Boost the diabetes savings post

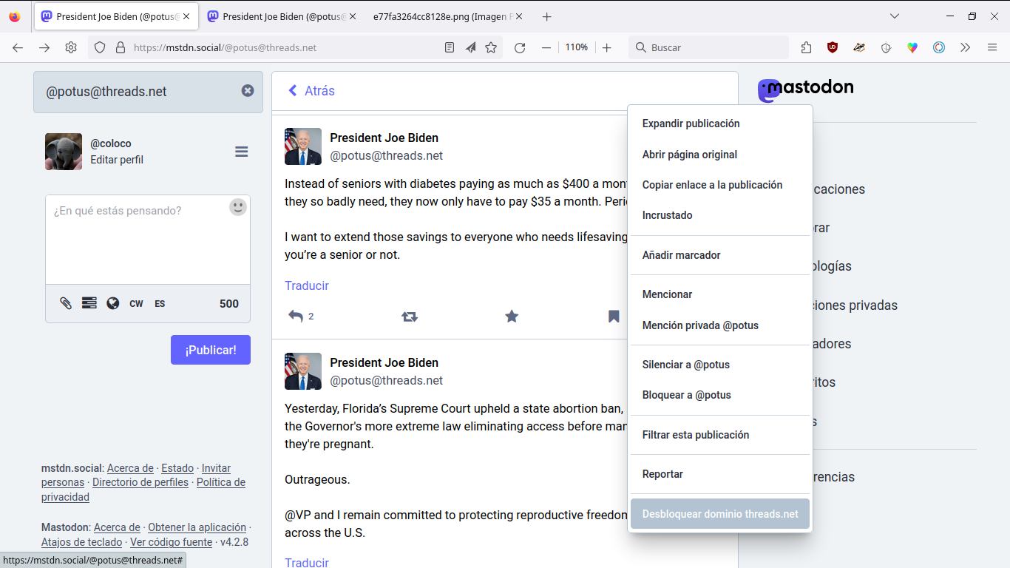(410, 317)
